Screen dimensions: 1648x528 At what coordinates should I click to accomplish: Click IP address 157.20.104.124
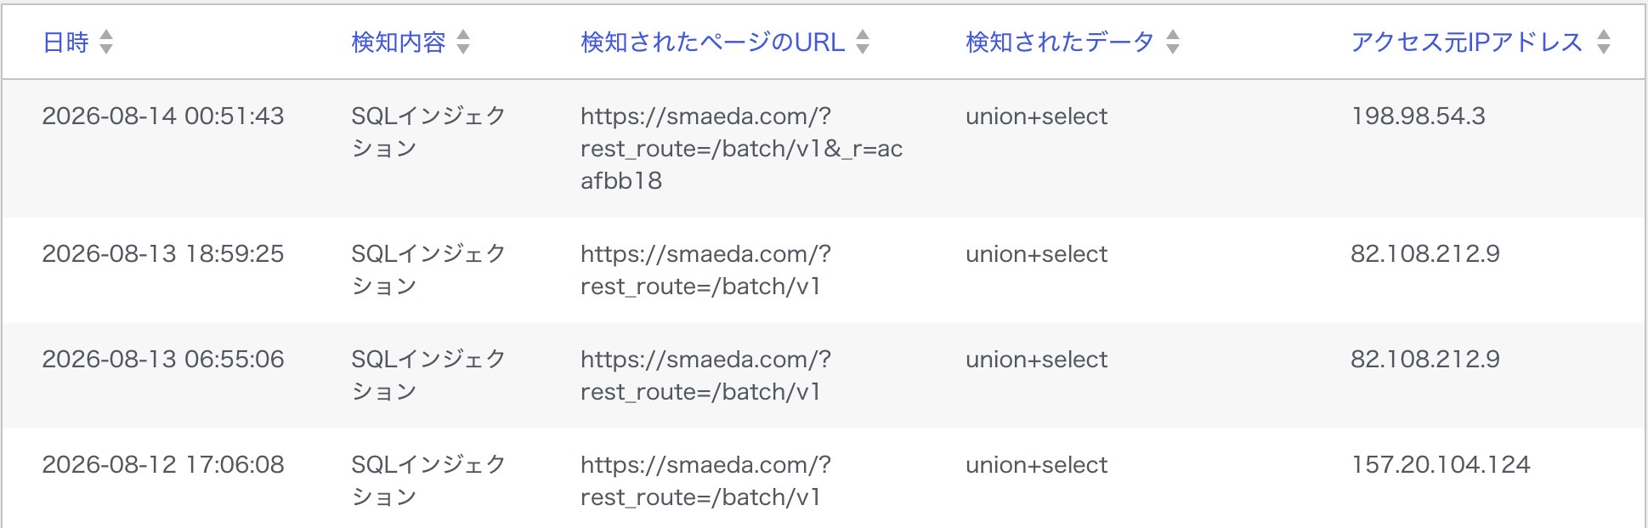click(x=1441, y=464)
